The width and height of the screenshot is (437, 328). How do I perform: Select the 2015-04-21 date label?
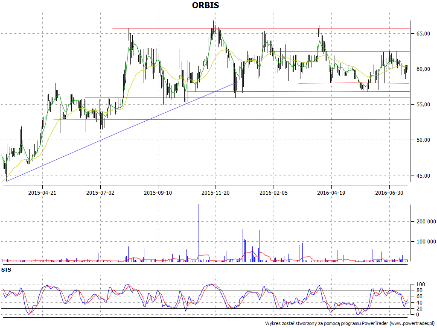[42, 193]
